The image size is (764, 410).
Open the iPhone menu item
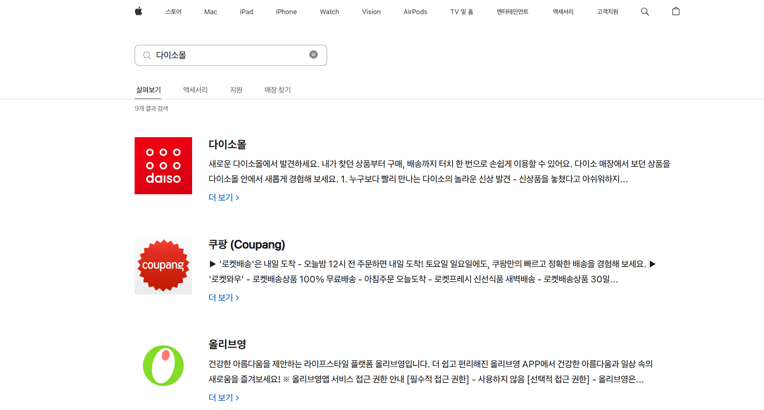coord(286,12)
